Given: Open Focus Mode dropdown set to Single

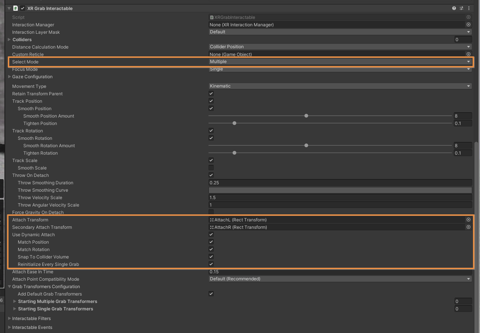Looking at the screenshot, I should point(340,69).
